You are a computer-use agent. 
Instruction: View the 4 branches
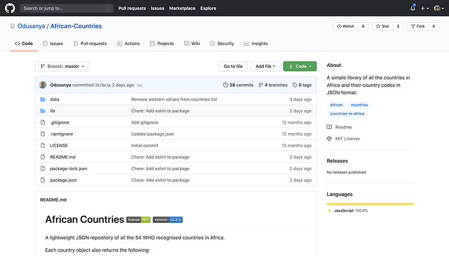pyautogui.click(x=273, y=85)
